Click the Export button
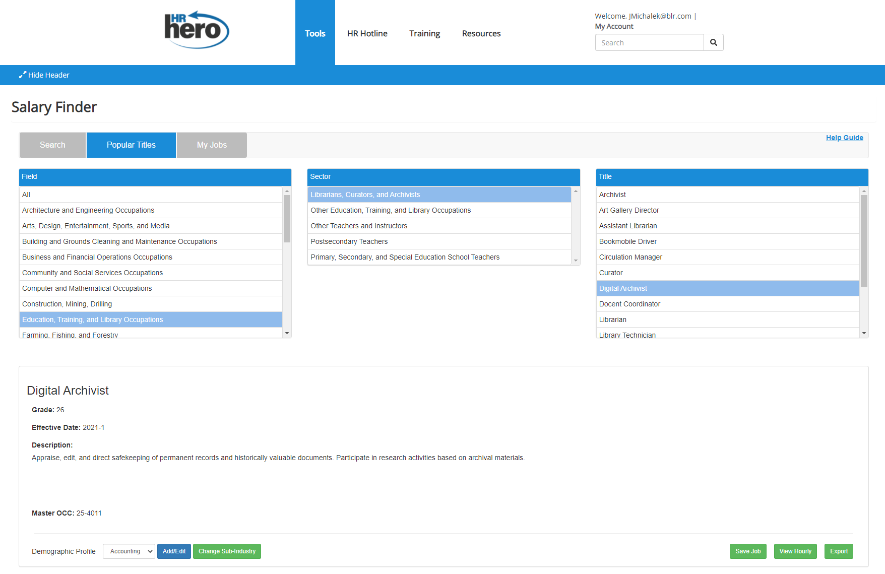The height and width of the screenshot is (574, 885). (839, 551)
